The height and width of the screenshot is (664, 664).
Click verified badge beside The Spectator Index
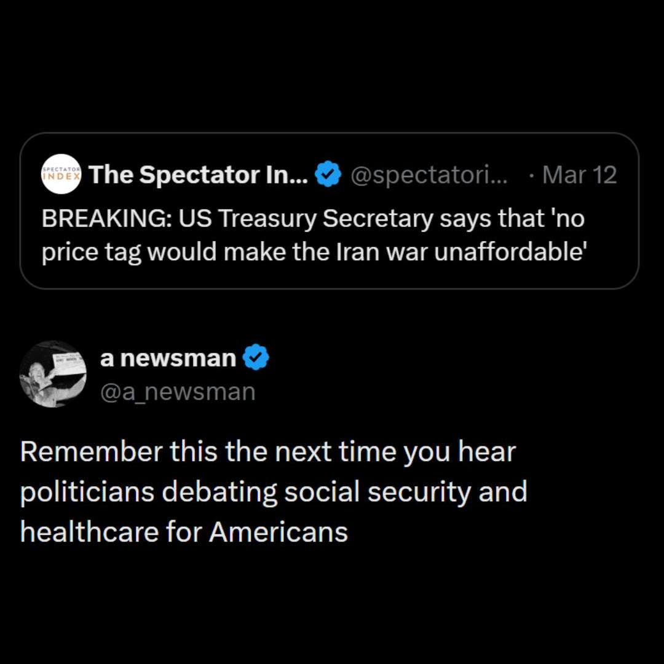[328, 175]
